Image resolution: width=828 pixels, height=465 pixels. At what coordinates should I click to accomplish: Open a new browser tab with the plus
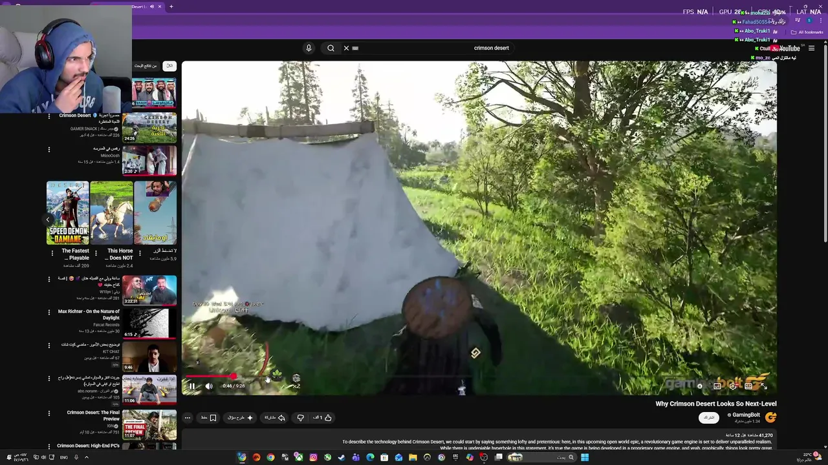[171, 6]
